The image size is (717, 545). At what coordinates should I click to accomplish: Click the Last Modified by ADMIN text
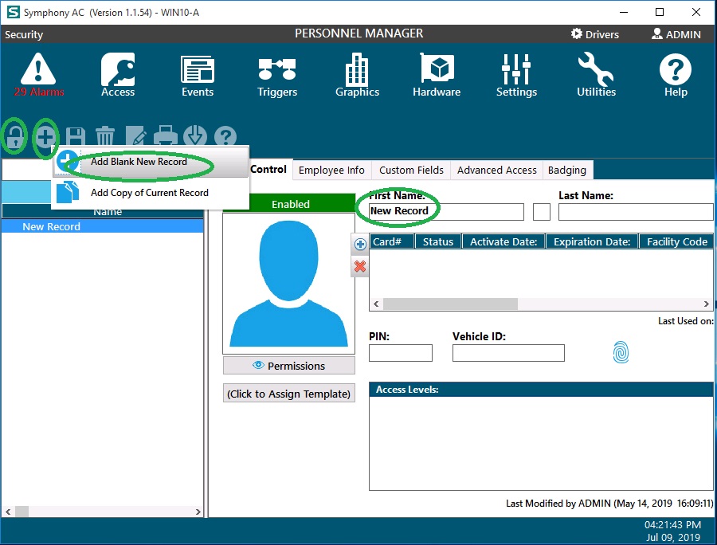pyautogui.click(x=609, y=504)
